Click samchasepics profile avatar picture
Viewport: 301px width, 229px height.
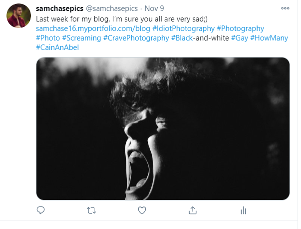18,15
